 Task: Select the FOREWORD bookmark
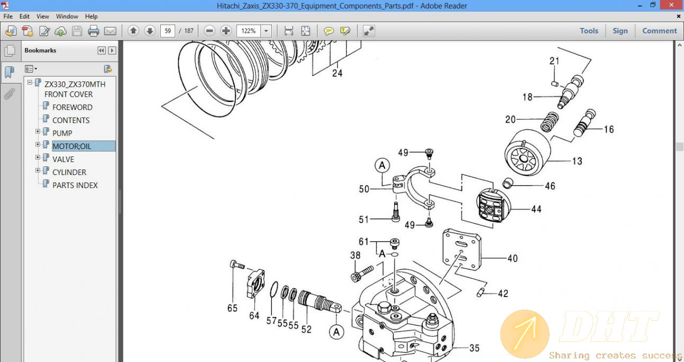pos(72,107)
